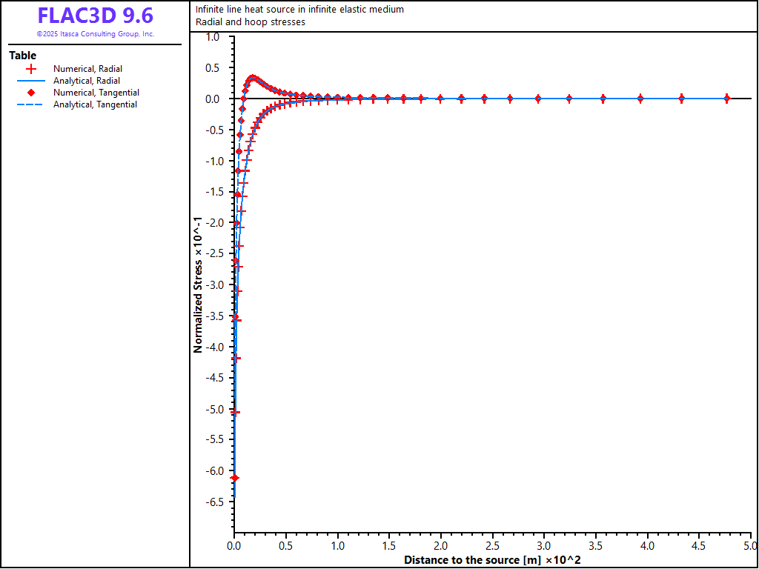Click the peak of the tangential stress curve
759x569 pixels.
[253, 78]
